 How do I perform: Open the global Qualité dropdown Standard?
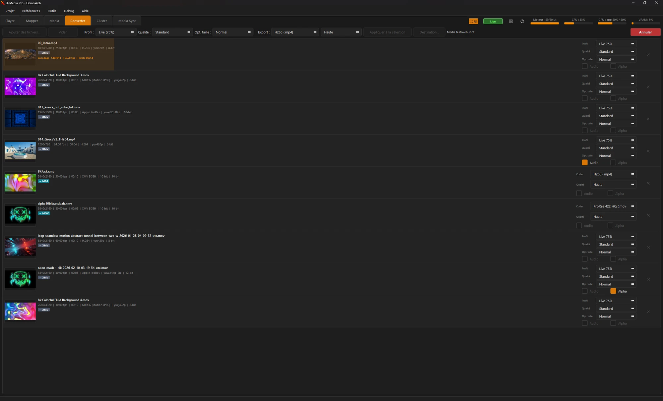pos(172,32)
